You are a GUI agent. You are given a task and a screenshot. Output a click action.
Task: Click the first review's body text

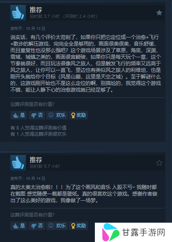86,63
